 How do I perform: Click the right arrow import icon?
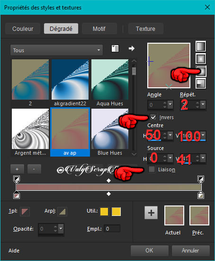(132, 48)
